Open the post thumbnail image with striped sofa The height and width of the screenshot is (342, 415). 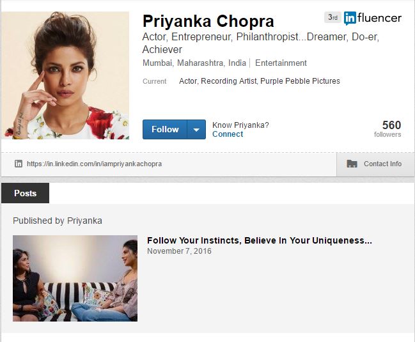coord(75,278)
